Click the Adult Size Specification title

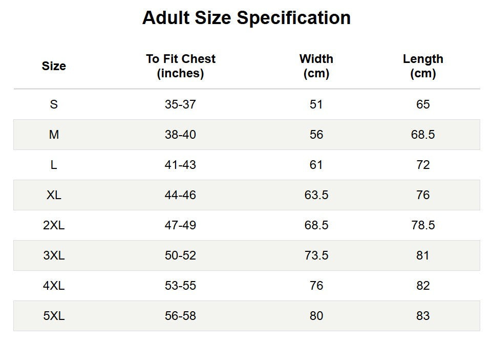tap(247, 18)
